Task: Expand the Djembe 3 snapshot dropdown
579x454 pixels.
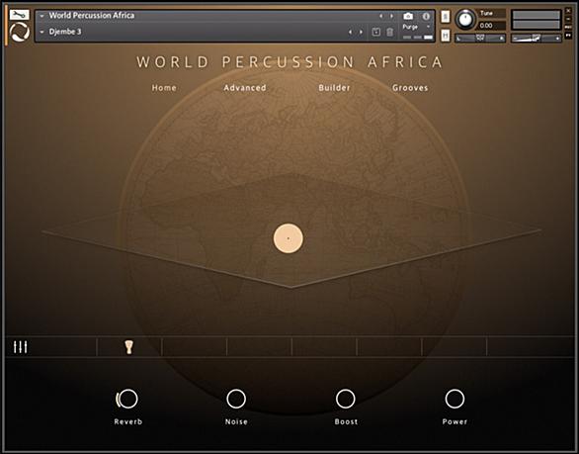Action: pyautogui.click(x=41, y=33)
